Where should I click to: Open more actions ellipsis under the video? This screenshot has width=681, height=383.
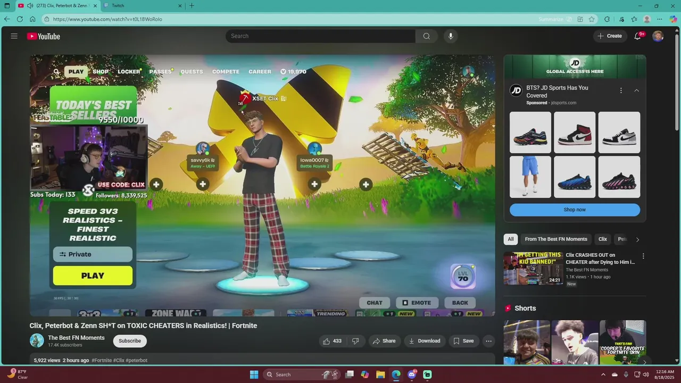pyautogui.click(x=488, y=341)
